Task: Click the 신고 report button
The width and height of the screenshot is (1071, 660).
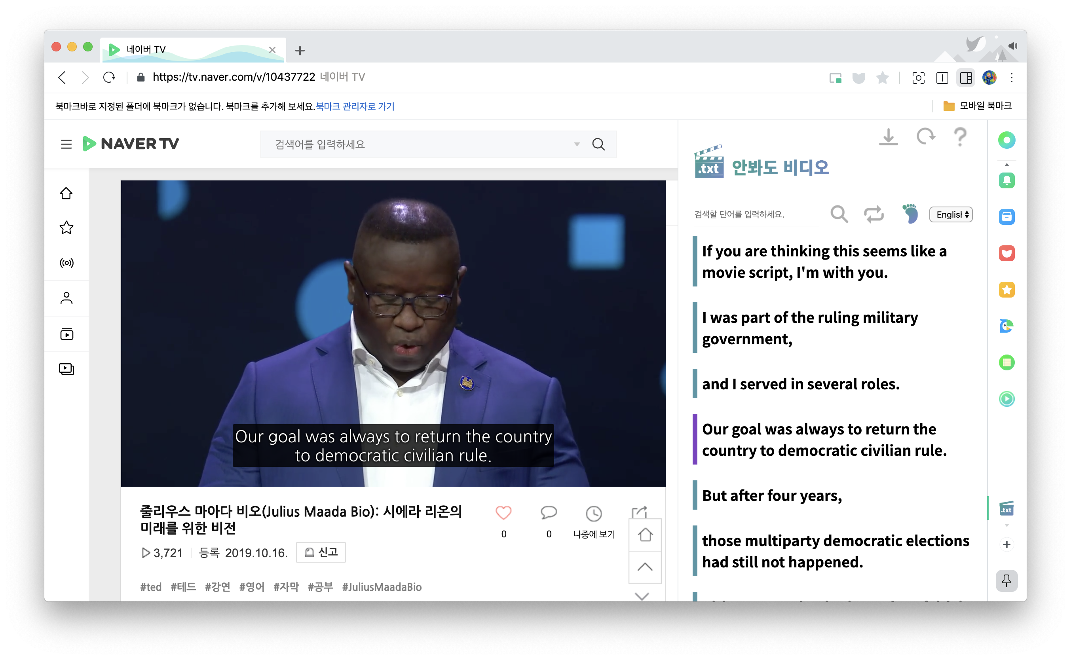Action: [321, 552]
